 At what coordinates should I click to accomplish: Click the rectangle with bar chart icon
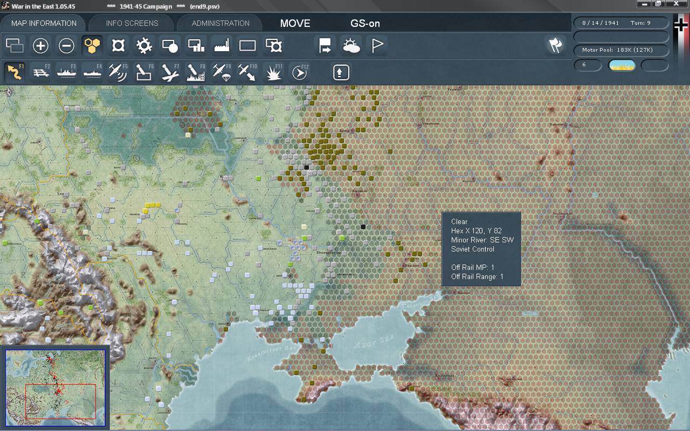coord(196,46)
